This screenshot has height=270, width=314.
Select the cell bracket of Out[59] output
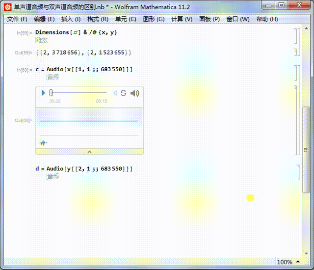(295, 52)
